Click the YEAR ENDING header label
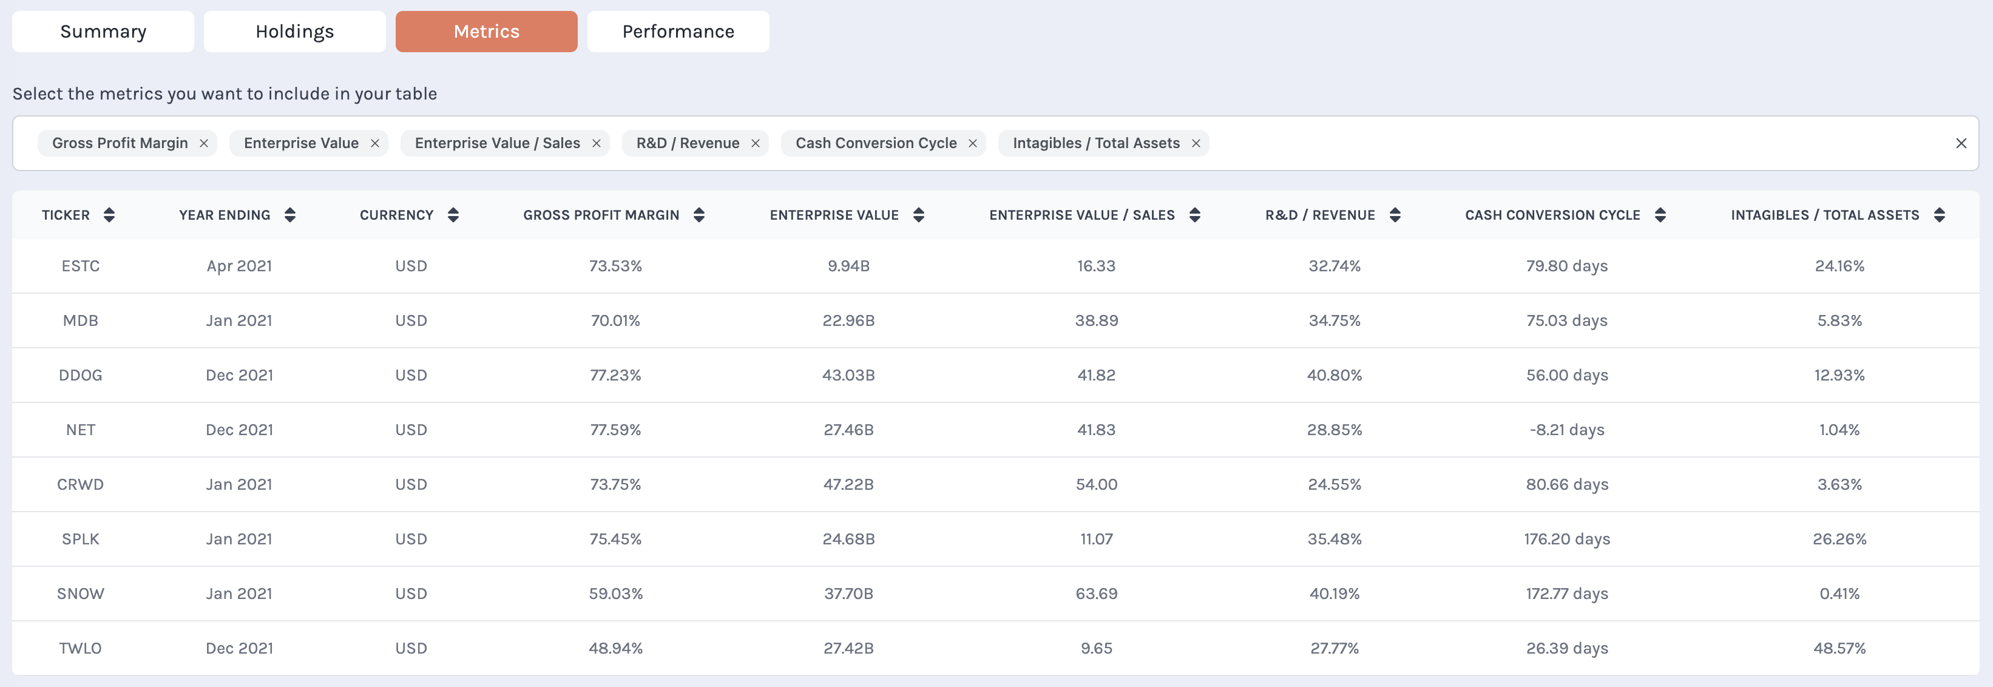This screenshot has width=1993, height=687. tap(225, 215)
